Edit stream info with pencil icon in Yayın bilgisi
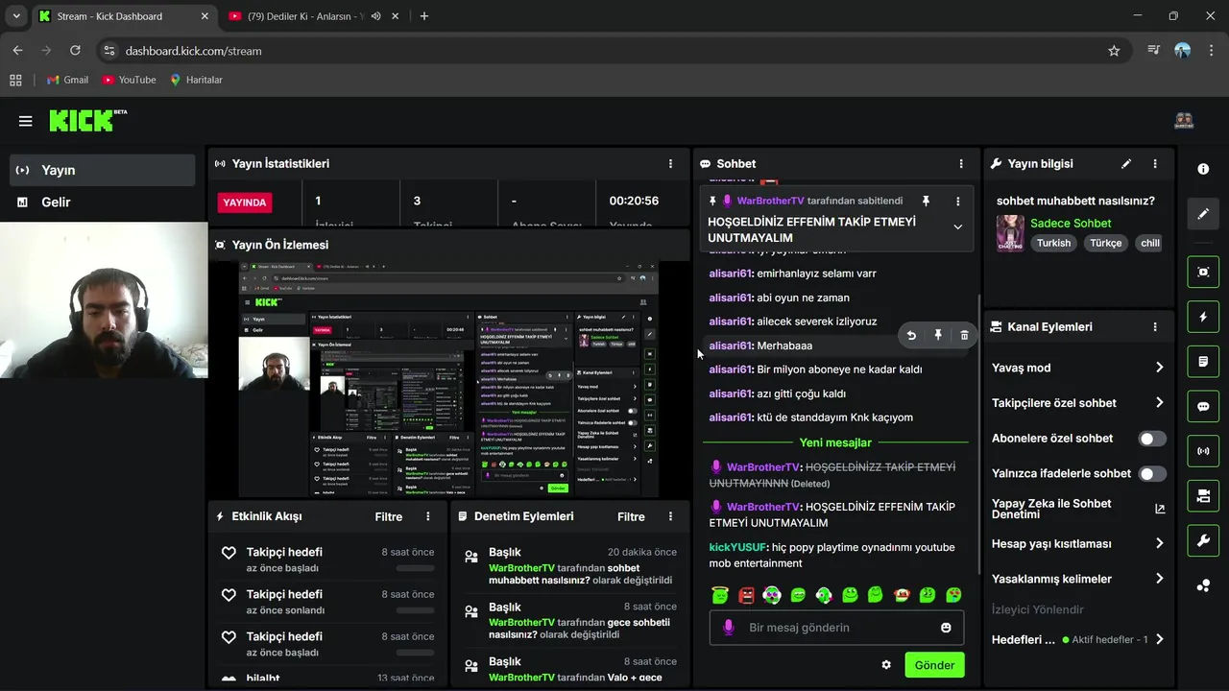The image size is (1229, 691). pyautogui.click(x=1126, y=164)
